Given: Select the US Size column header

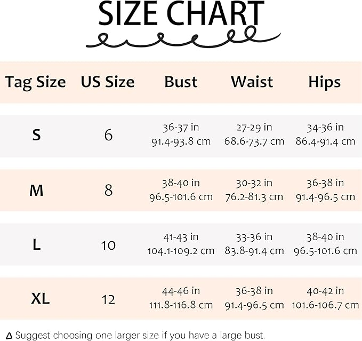Looking at the screenshot, I should click(x=108, y=82).
